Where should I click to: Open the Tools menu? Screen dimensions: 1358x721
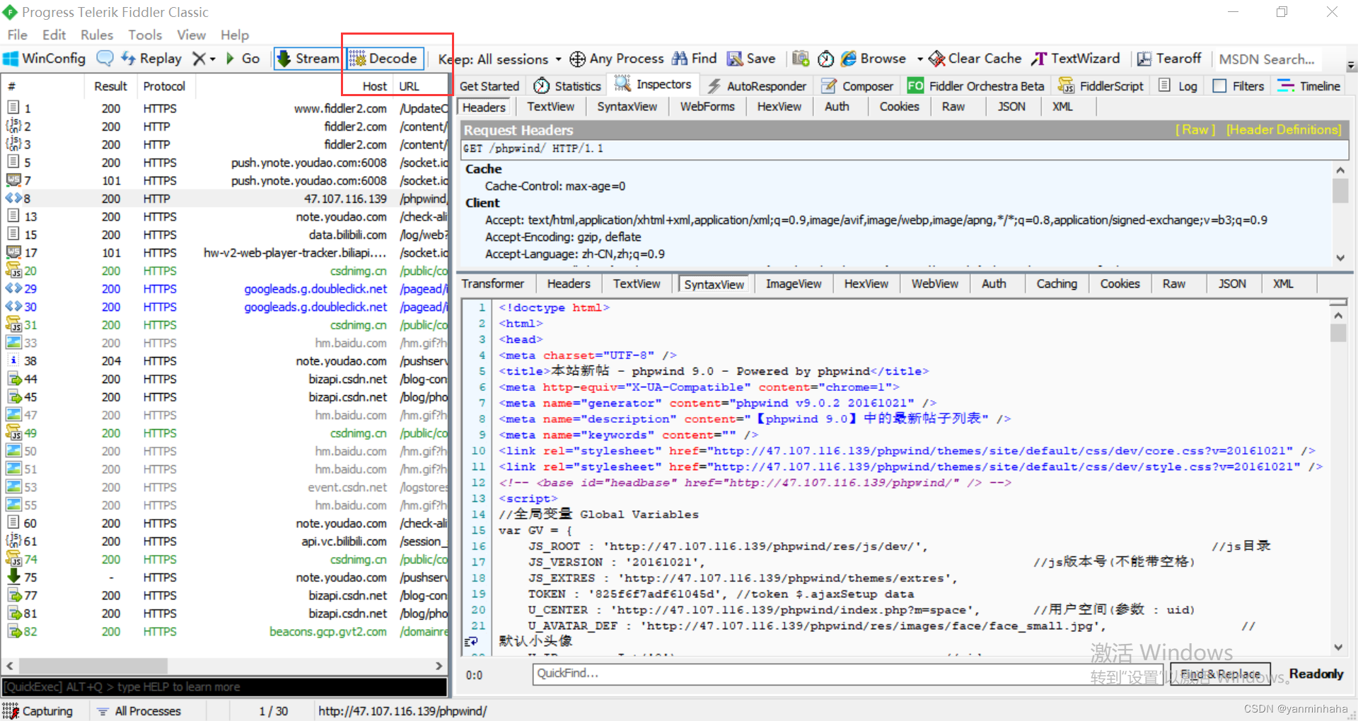tap(145, 35)
